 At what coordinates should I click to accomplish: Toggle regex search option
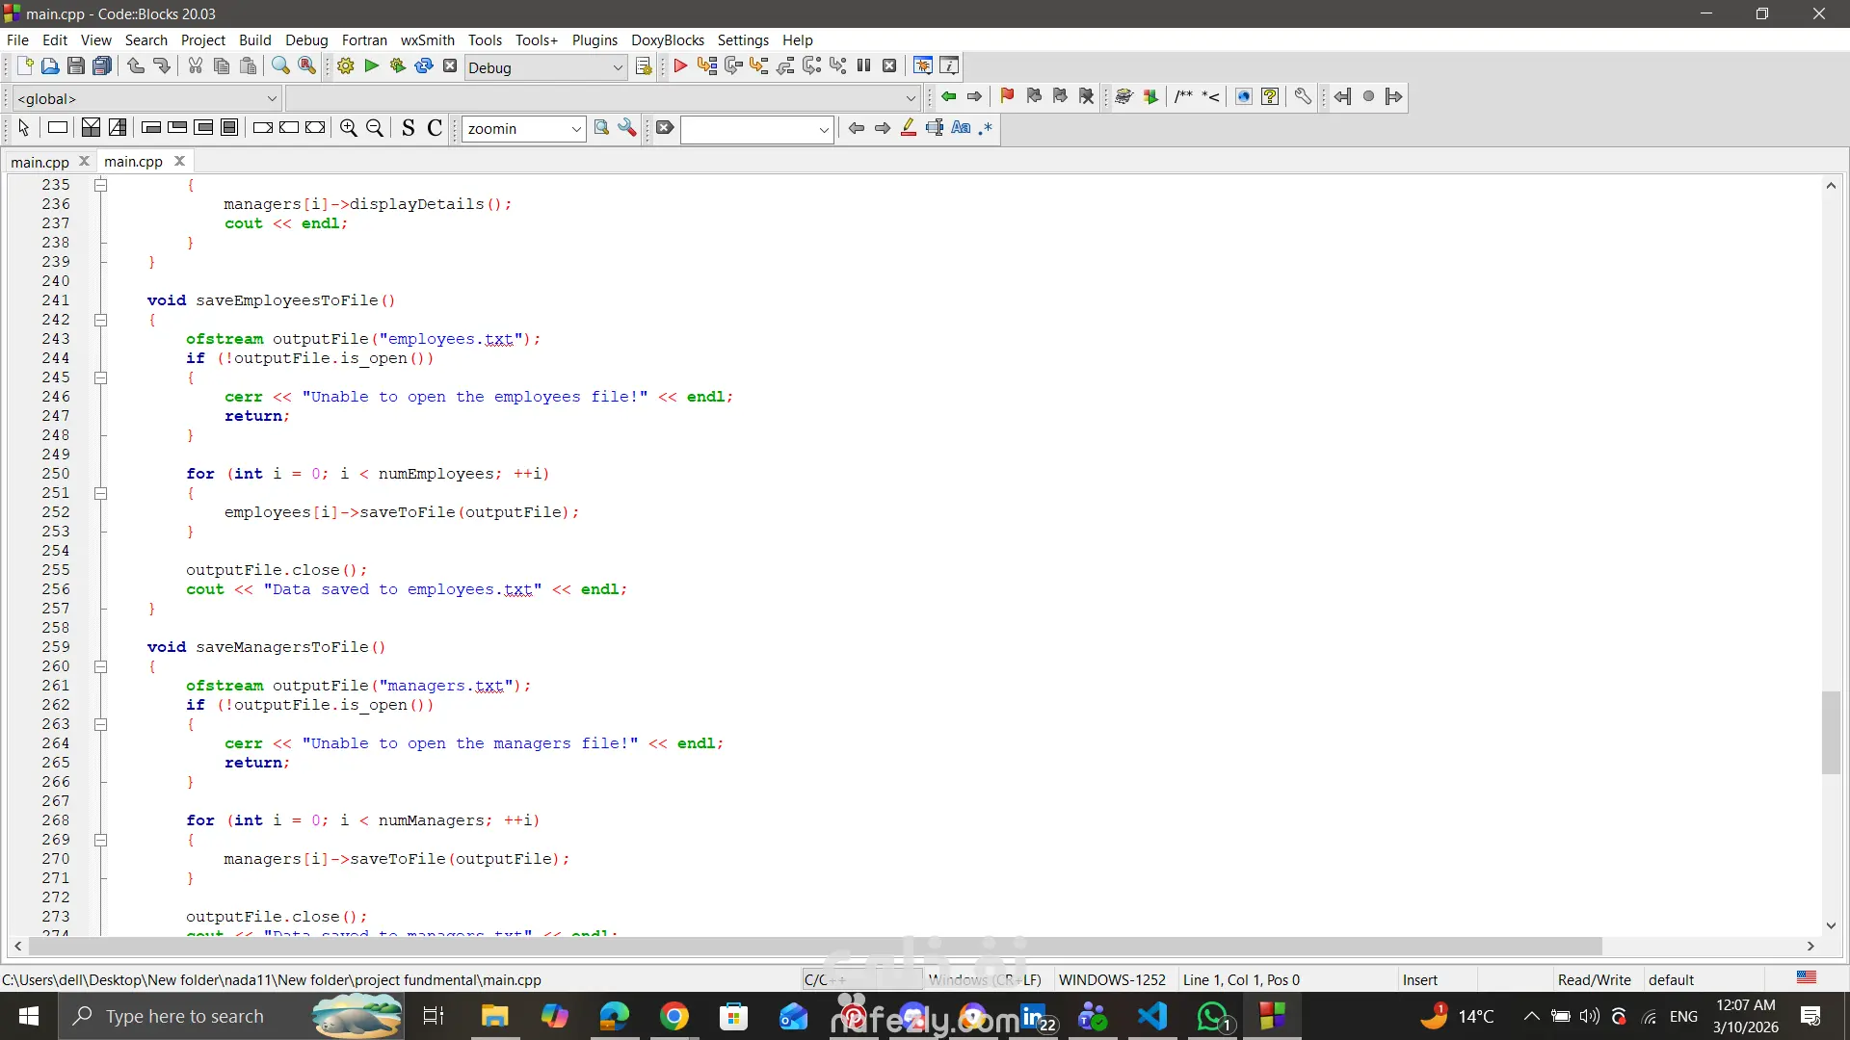(x=986, y=128)
